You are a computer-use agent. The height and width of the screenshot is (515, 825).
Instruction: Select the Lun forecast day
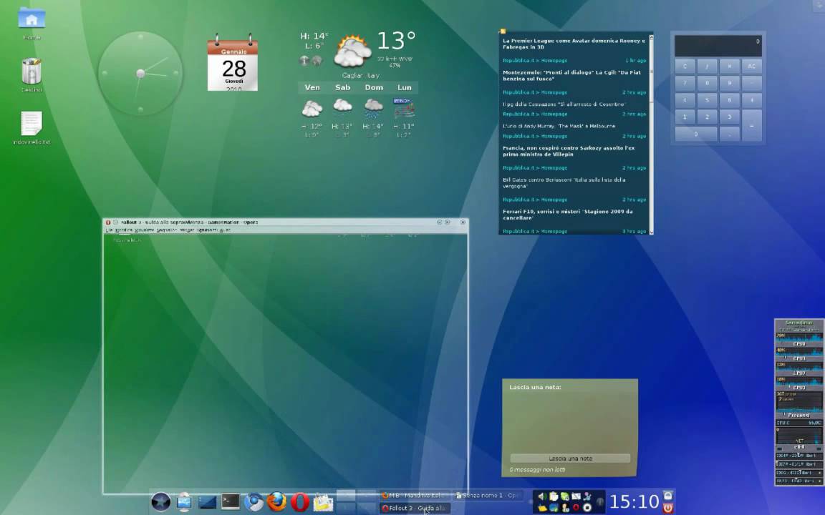(404, 88)
